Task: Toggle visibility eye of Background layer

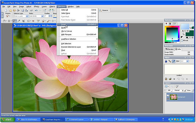Action: (x=168, y=99)
